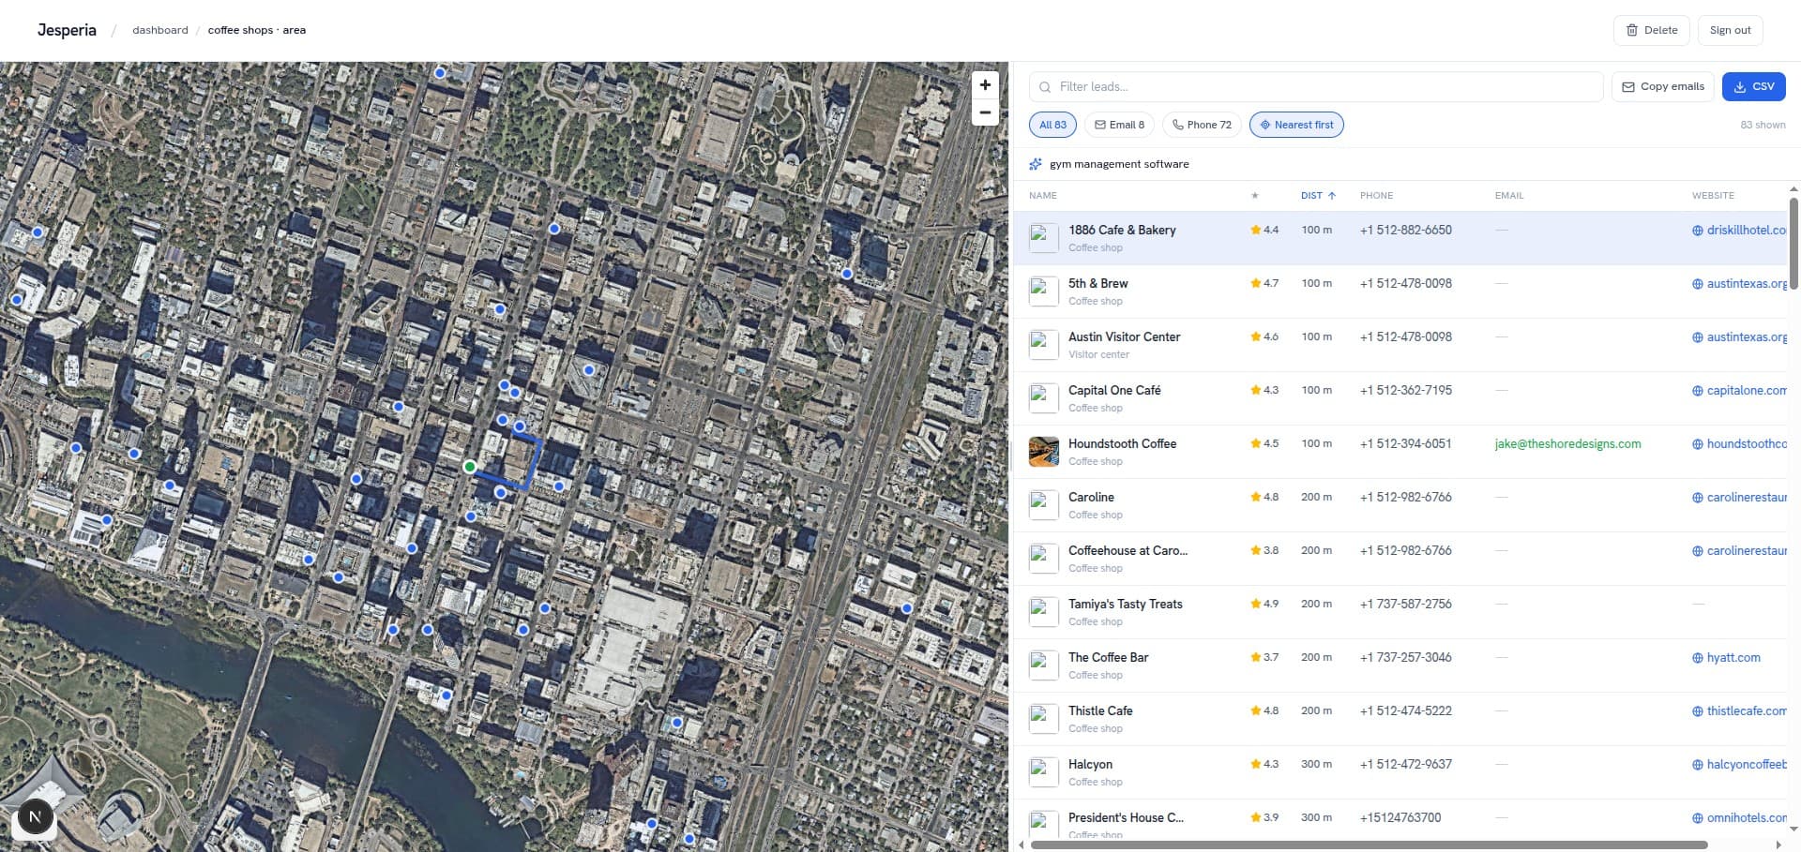Toggle the Nearest first sort chip
The height and width of the screenshot is (852, 1801).
click(1296, 125)
